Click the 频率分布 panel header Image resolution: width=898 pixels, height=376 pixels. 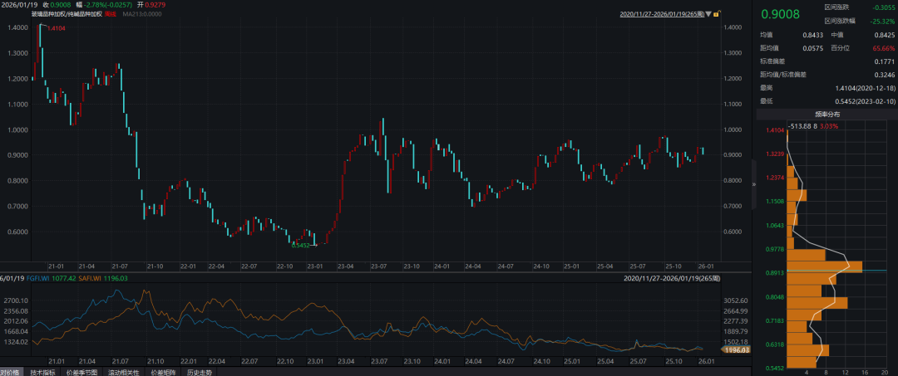(x=826, y=113)
